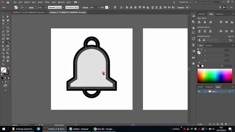Click the Home icon
This screenshot has height=132, width=235.
tap(8, 2)
